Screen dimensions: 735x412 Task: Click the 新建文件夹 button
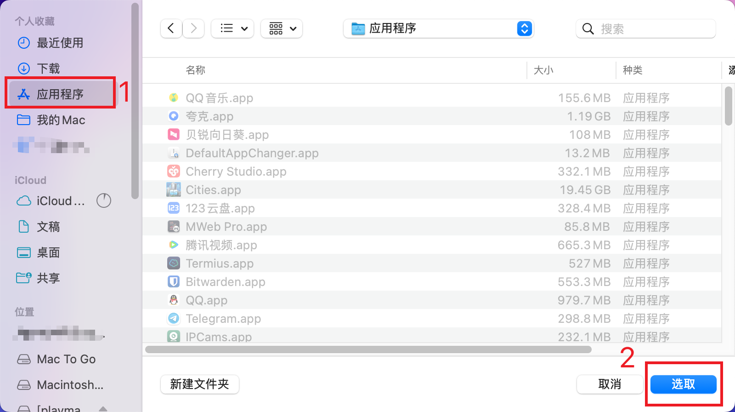tap(200, 384)
